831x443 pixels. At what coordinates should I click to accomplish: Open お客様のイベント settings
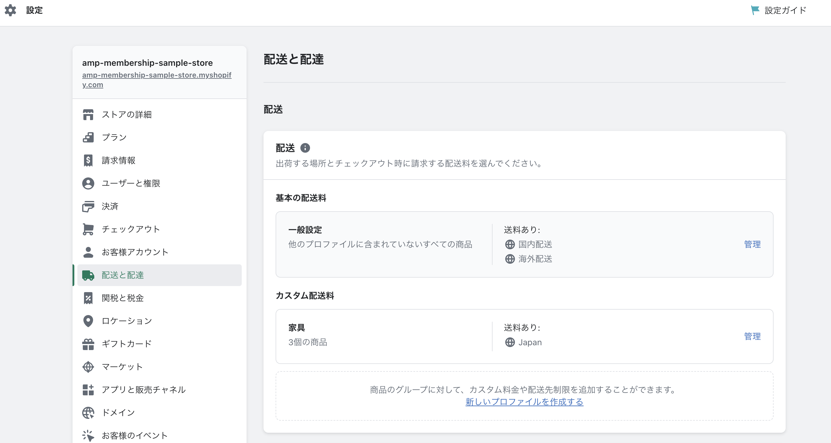pos(159,435)
